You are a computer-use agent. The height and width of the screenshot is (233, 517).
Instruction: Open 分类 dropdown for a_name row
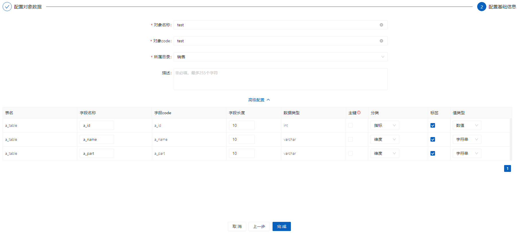pos(385,139)
